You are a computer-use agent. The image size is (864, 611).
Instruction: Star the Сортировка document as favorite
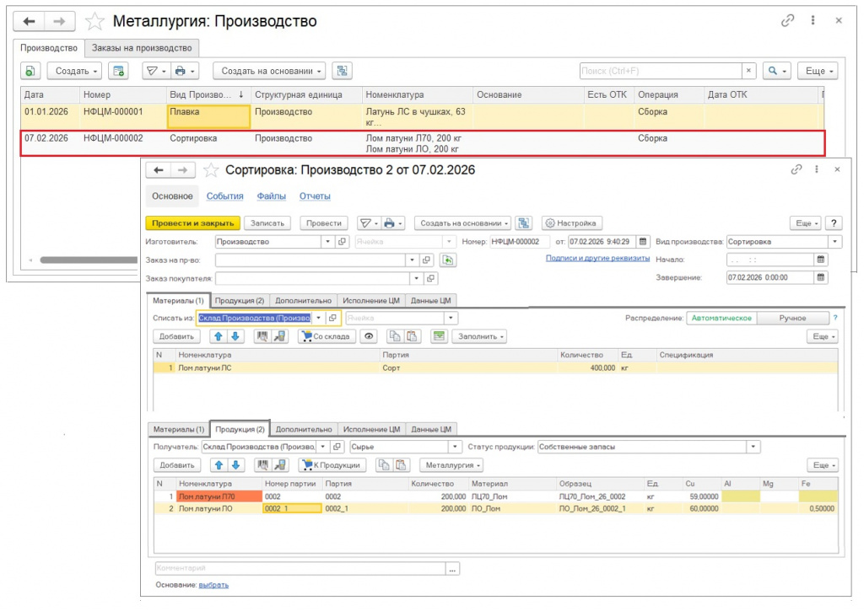[211, 170]
